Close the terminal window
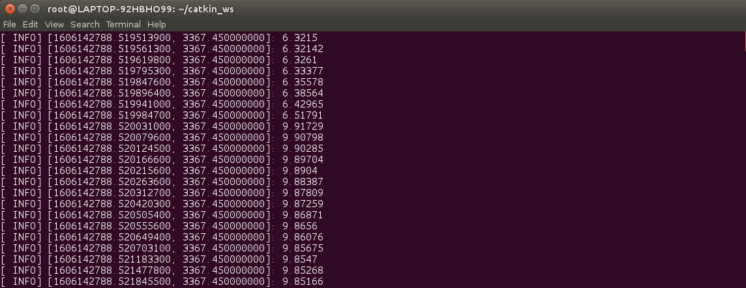 click(10, 8)
